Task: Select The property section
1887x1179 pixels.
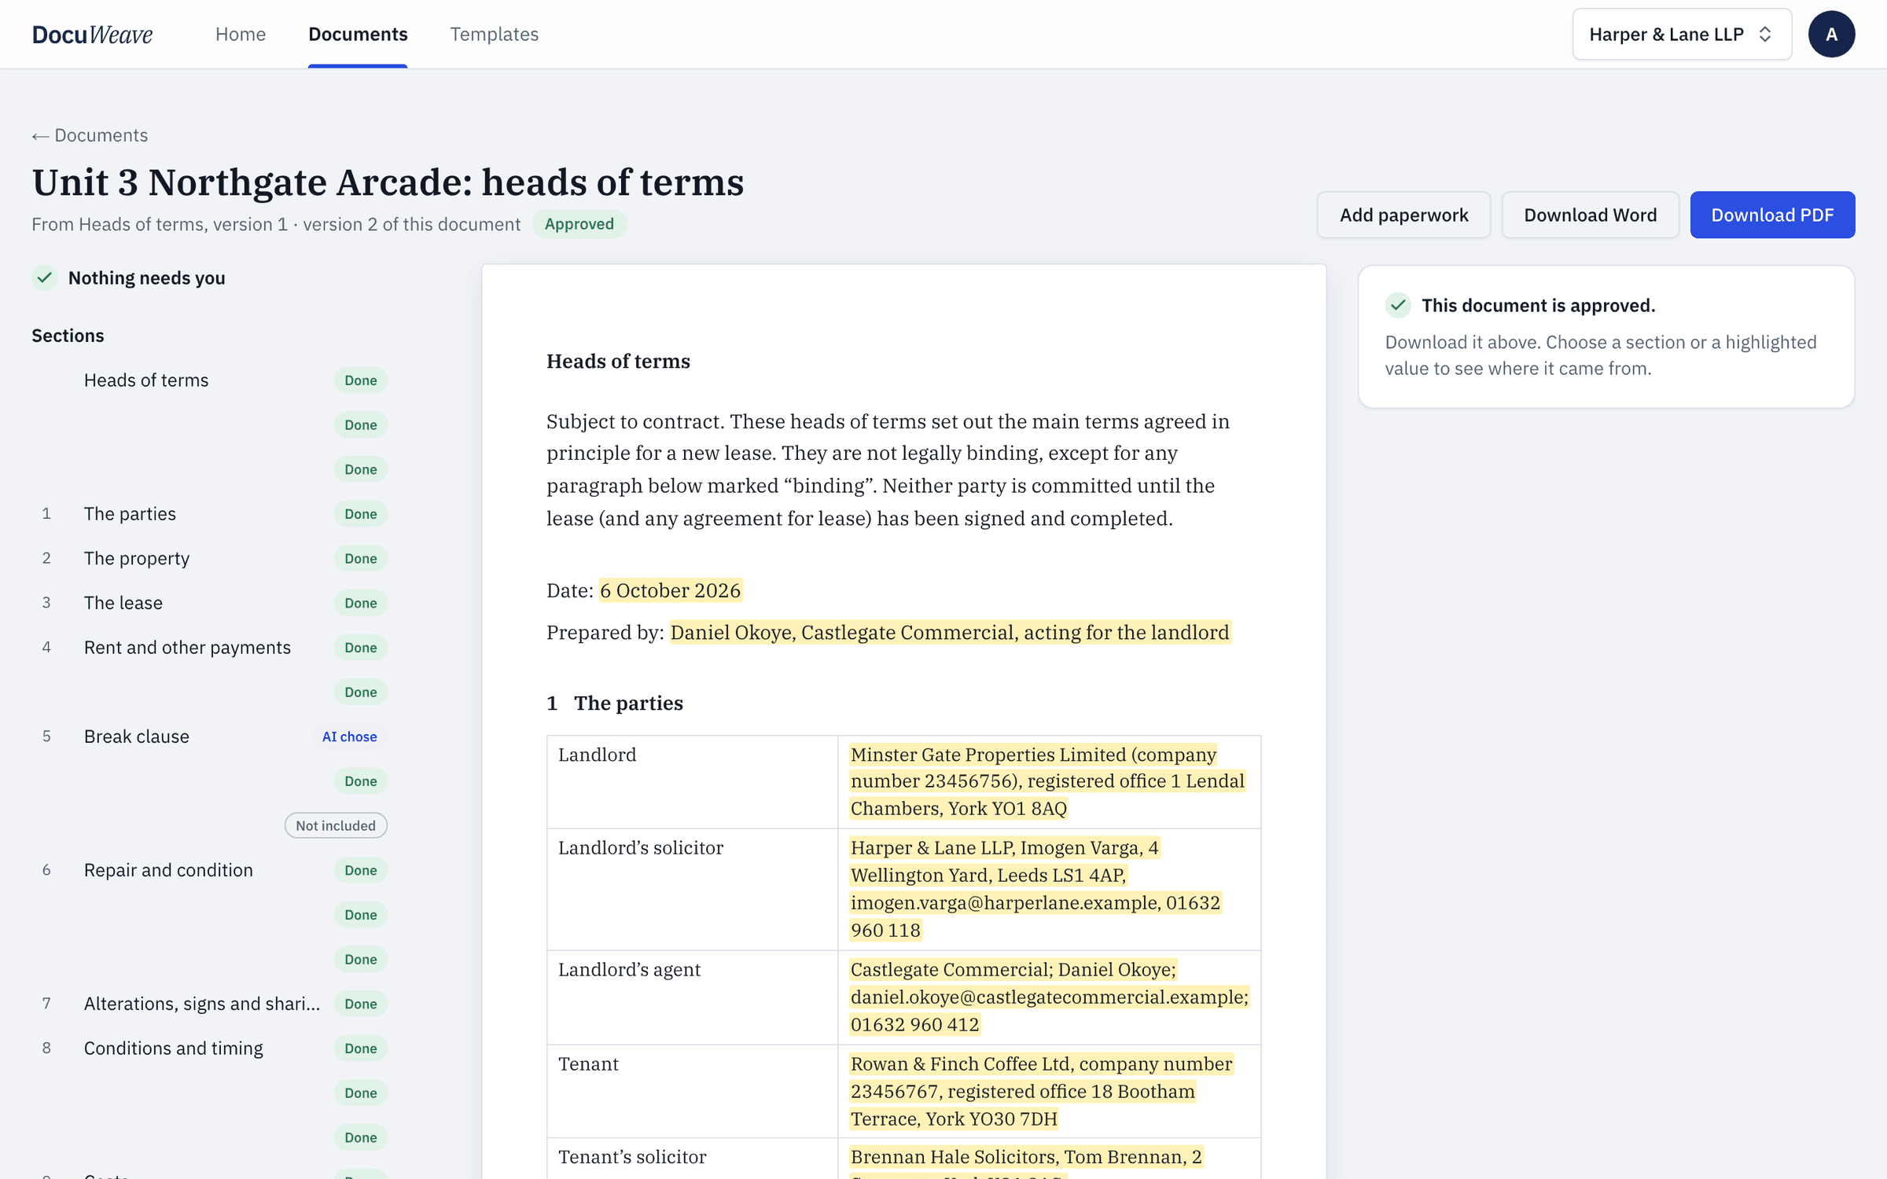Action: click(210, 558)
